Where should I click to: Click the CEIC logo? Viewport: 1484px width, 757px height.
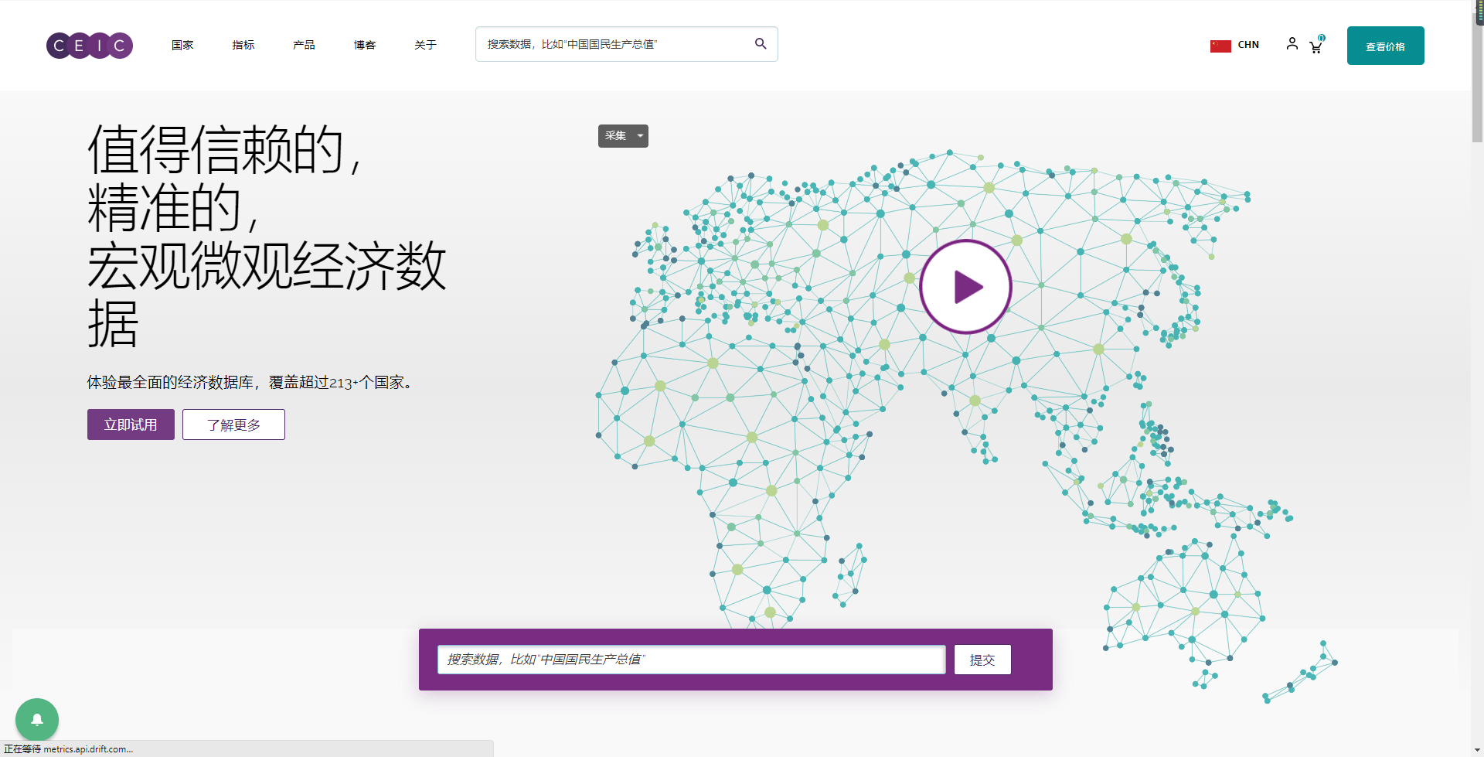click(90, 46)
